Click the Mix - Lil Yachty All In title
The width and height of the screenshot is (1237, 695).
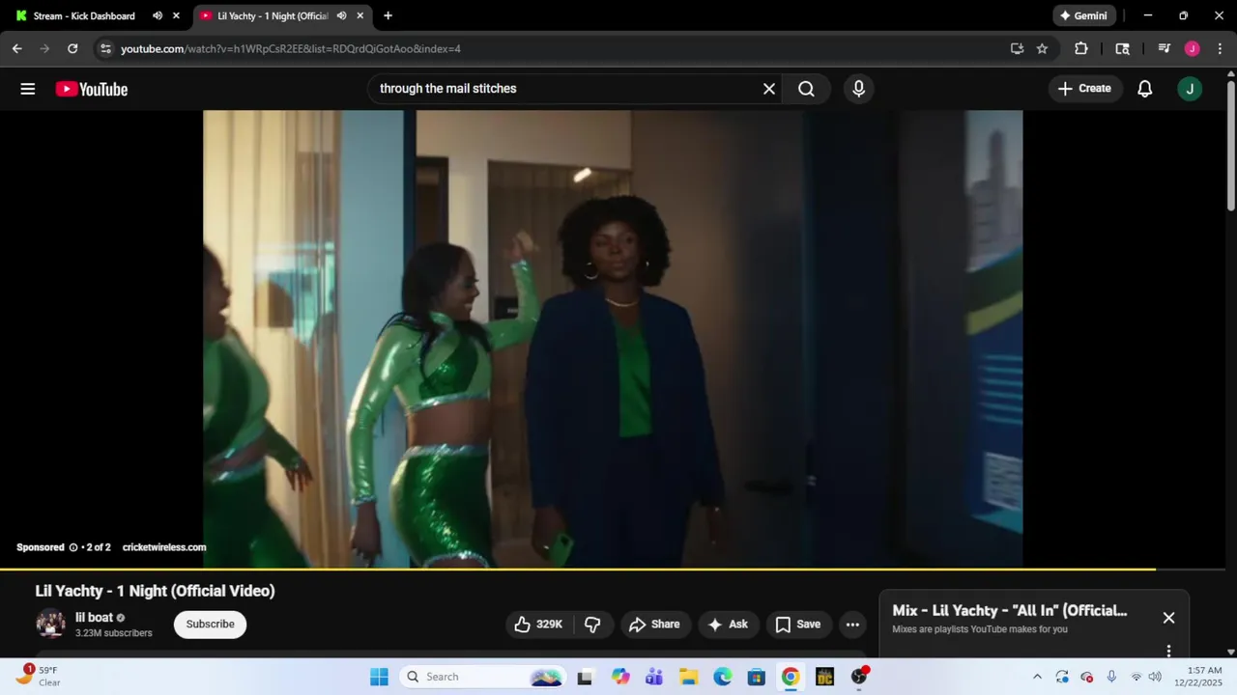(1009, 611)
